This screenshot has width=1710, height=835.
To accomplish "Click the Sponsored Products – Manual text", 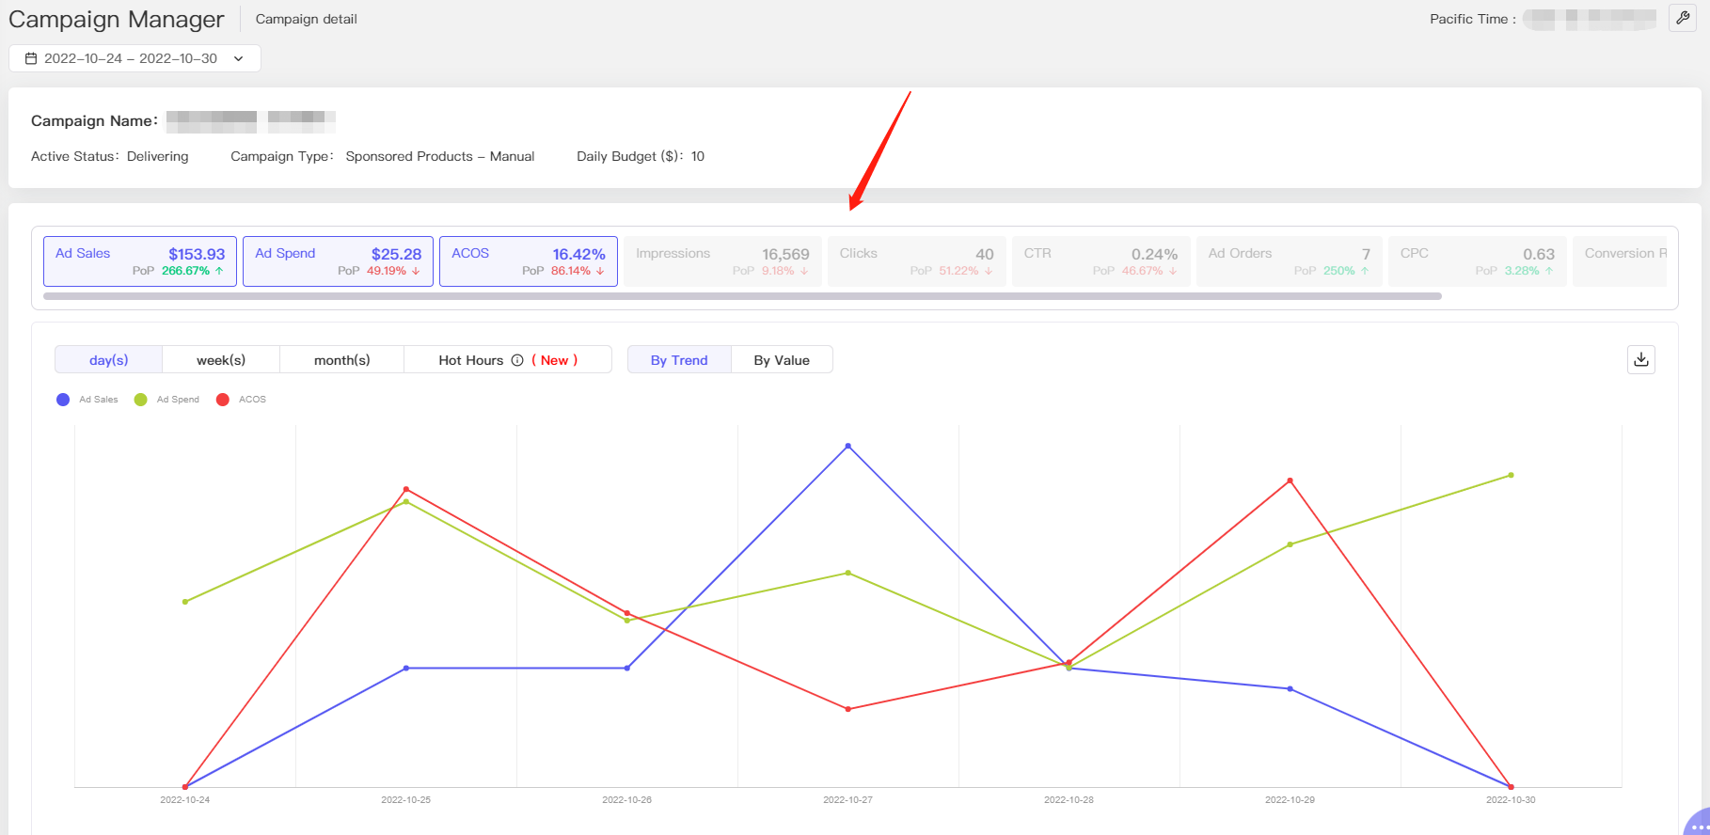I will [x=440, y=156].
